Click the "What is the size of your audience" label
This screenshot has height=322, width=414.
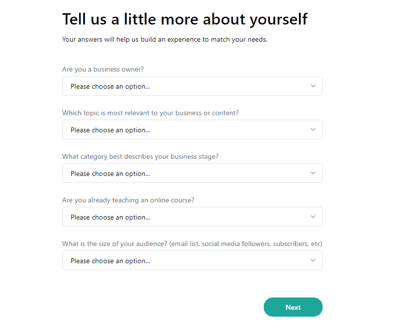click(192, 244)
